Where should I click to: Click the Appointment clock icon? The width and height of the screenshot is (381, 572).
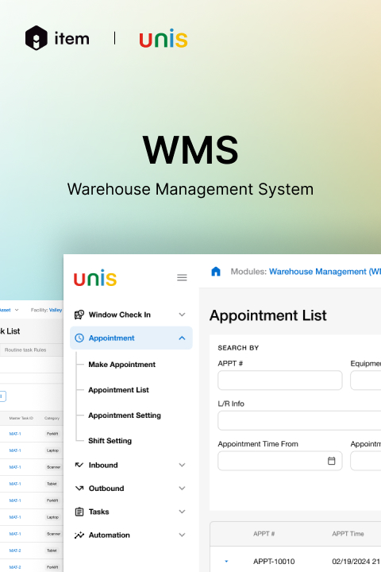tap(79, 338)
